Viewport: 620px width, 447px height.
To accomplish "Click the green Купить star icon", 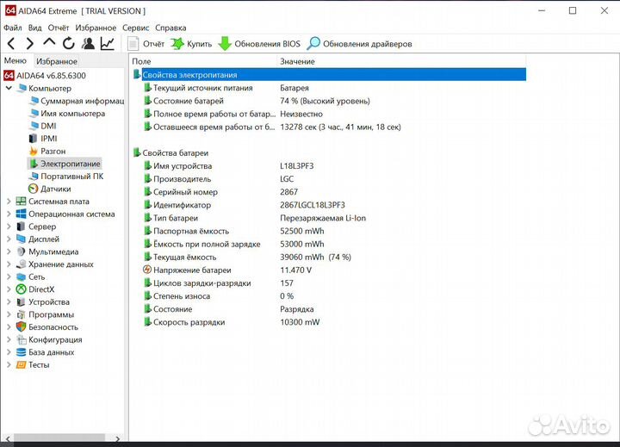I will coord(177,44).
